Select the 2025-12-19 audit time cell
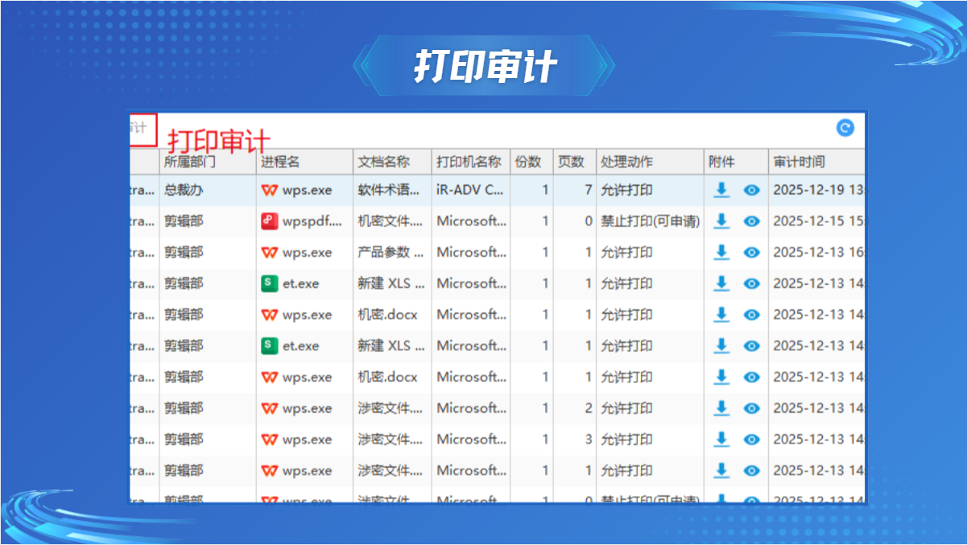The image size is (967, 545). click(x=817, y=190)
